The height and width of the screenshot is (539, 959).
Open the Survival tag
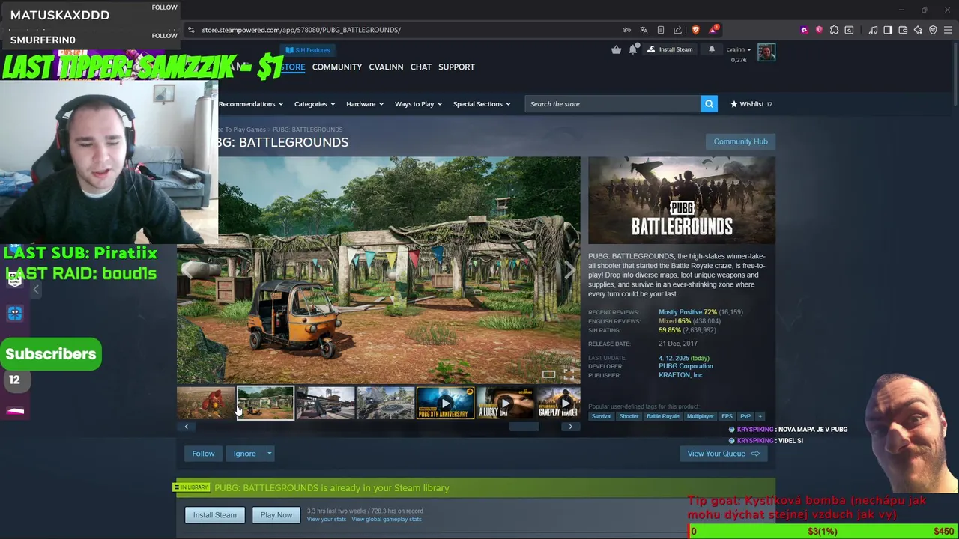pyautogui.click(x=602, y=416)
